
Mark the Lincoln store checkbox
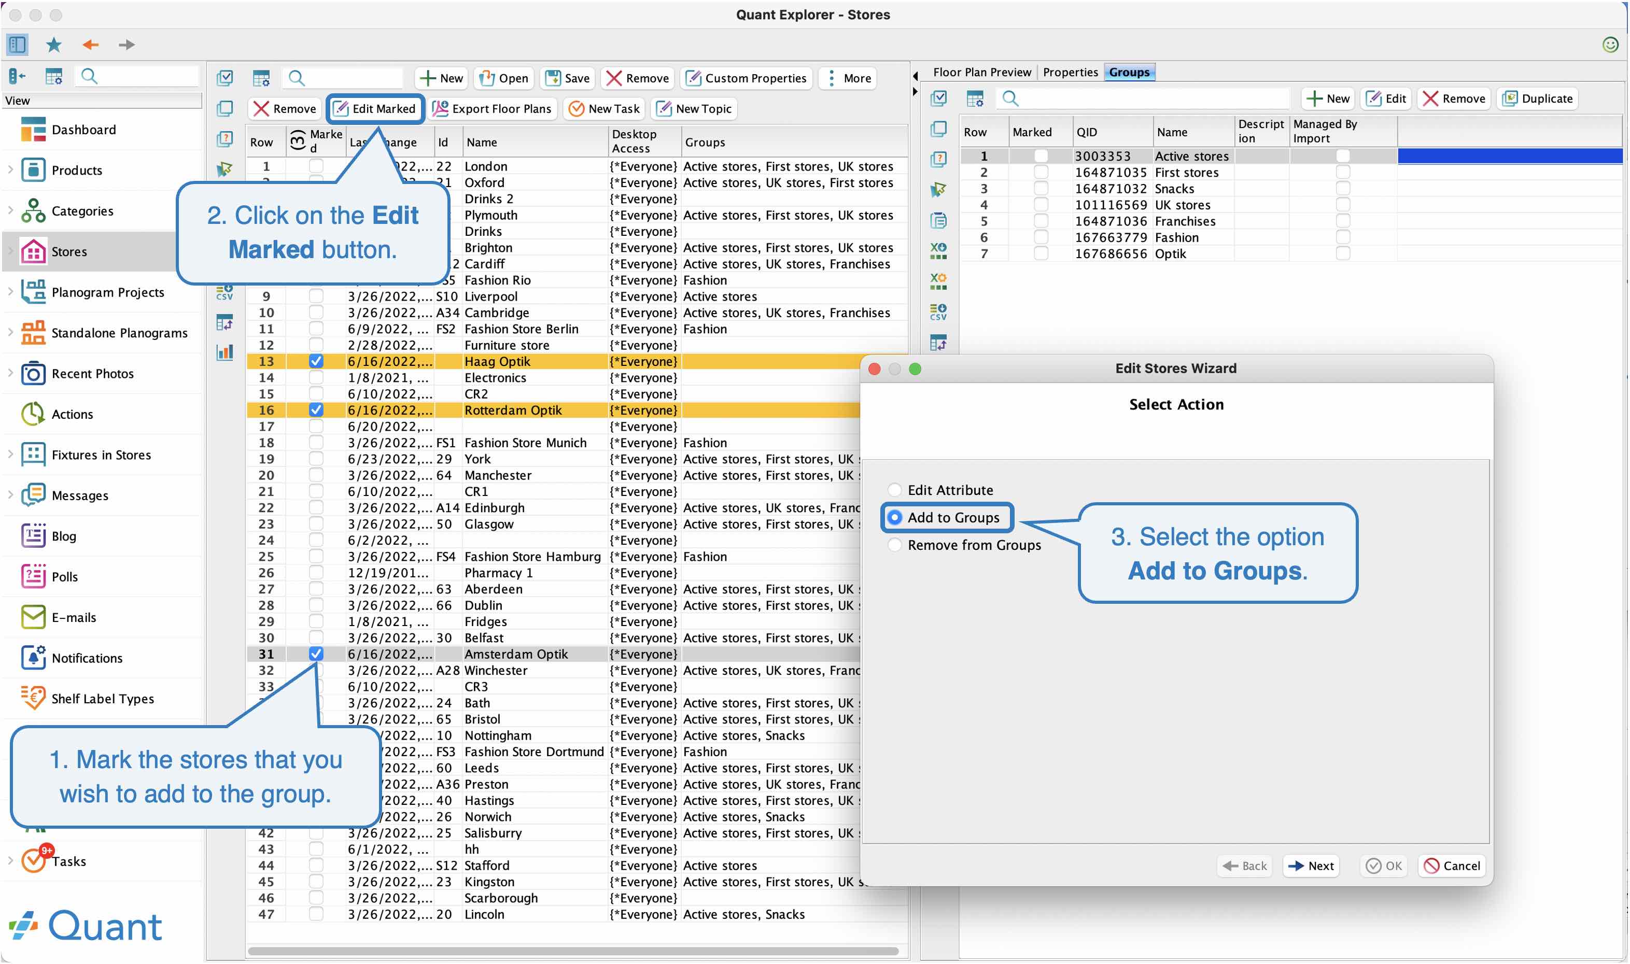[x=316, y=914]
